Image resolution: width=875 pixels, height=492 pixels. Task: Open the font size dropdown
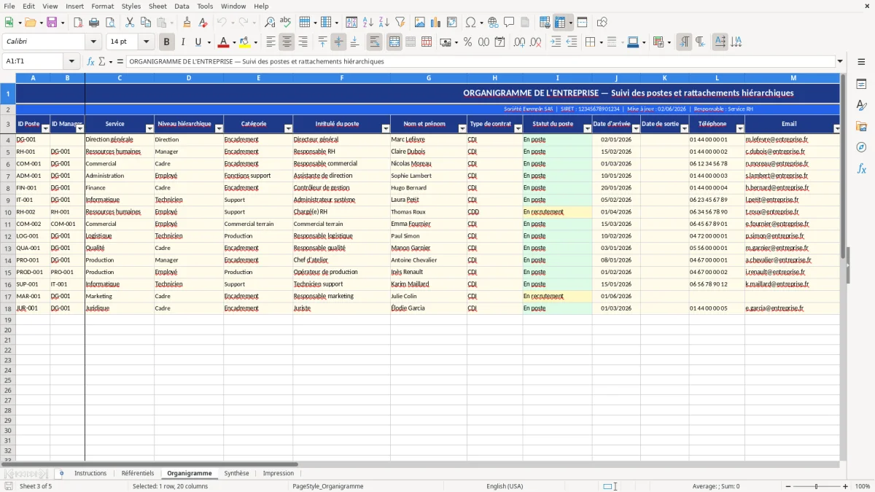tap(147, 42)
